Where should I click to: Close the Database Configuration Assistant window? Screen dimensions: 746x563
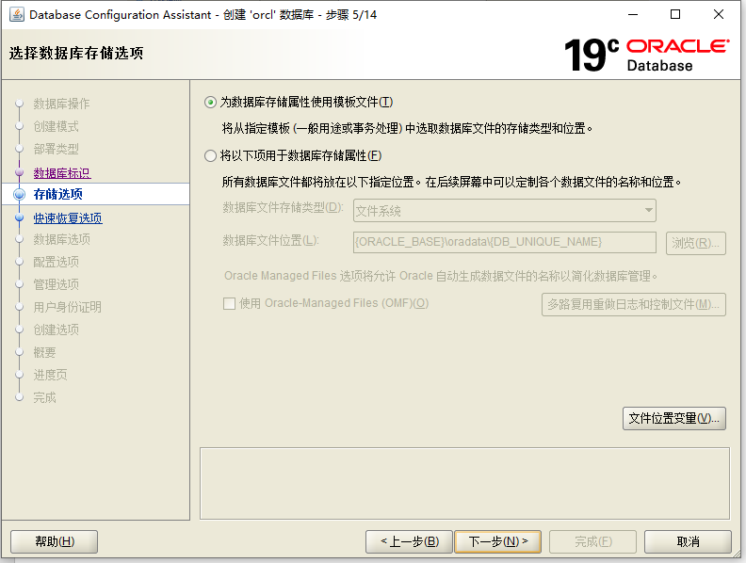(x=719, y=15)
